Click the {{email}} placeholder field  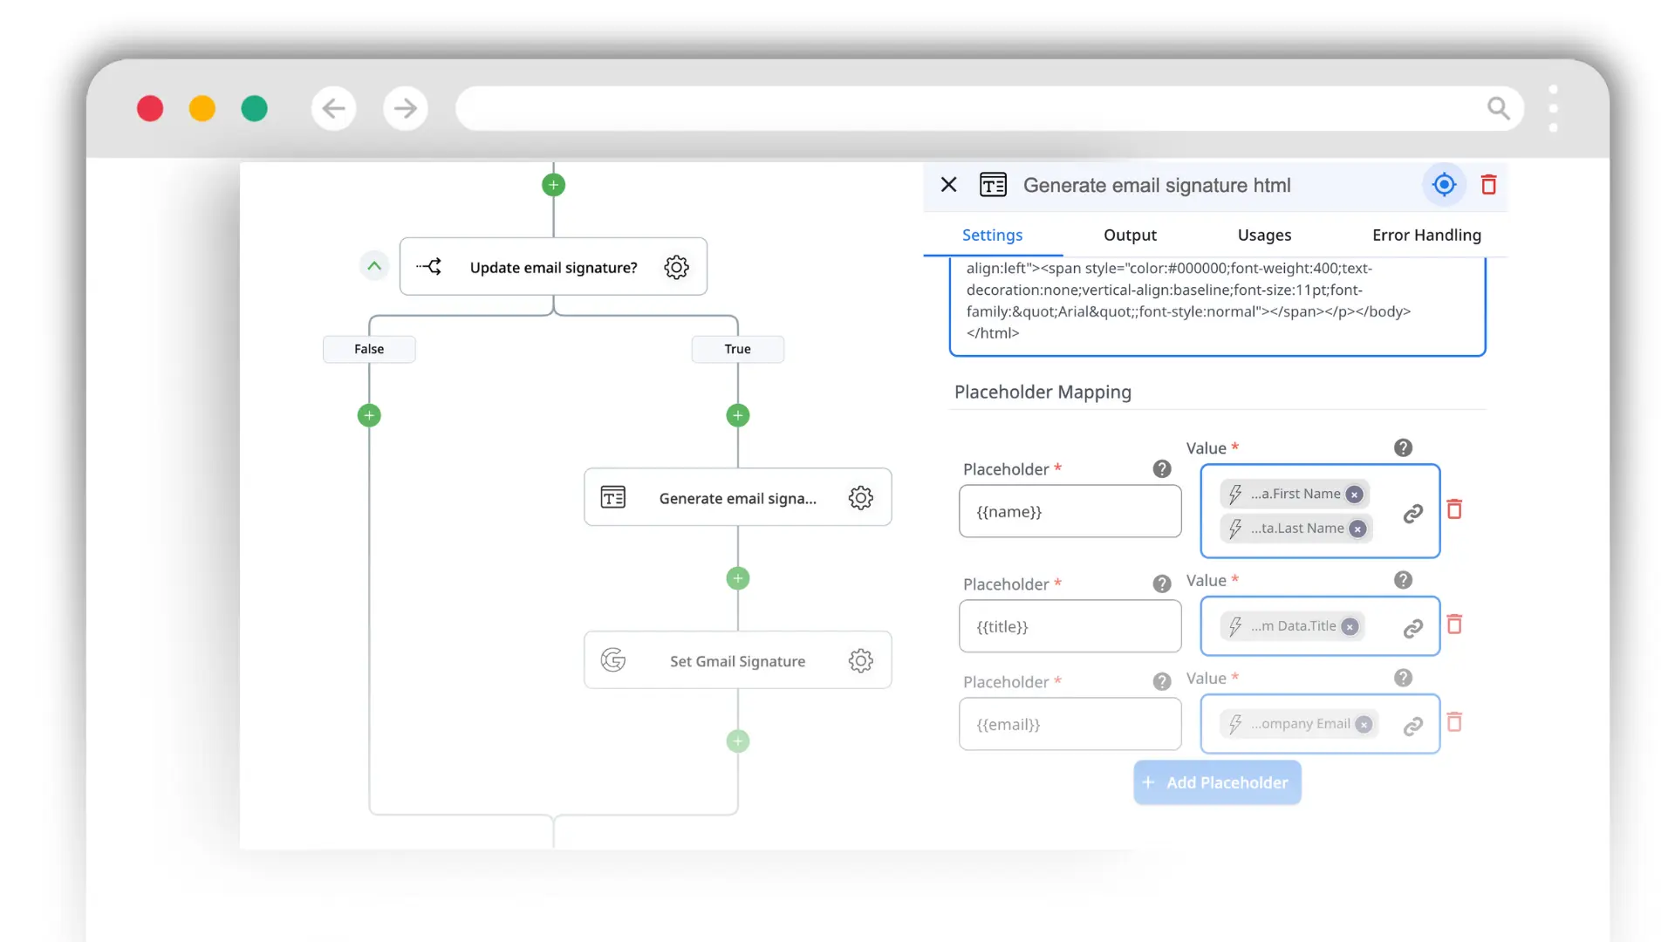click(1070, 724)
